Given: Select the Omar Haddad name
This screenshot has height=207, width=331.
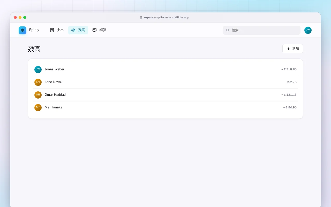Looking at the screenshot, I should coord(55,95).
